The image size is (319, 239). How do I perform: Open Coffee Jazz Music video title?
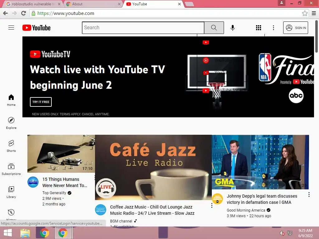152,210
